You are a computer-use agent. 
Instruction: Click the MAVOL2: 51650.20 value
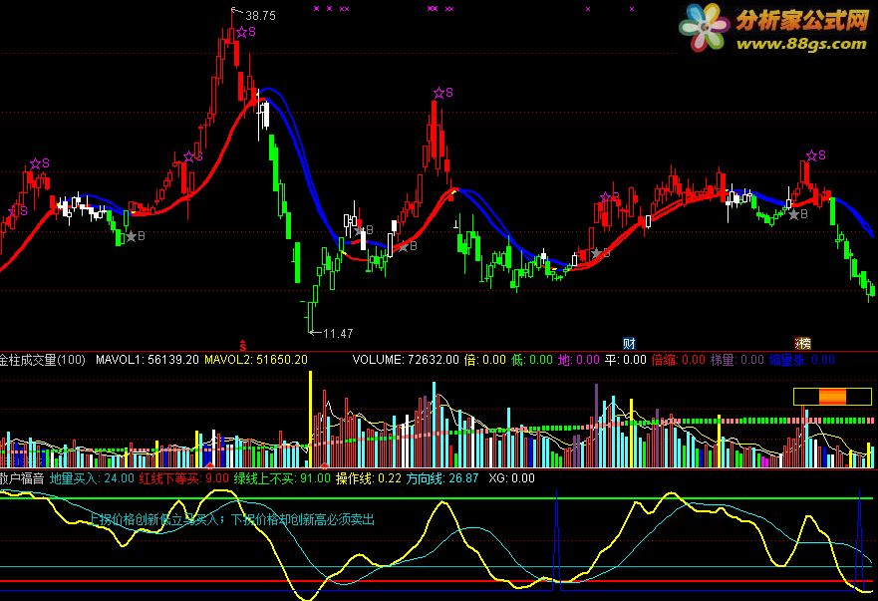tap(256, 360)
